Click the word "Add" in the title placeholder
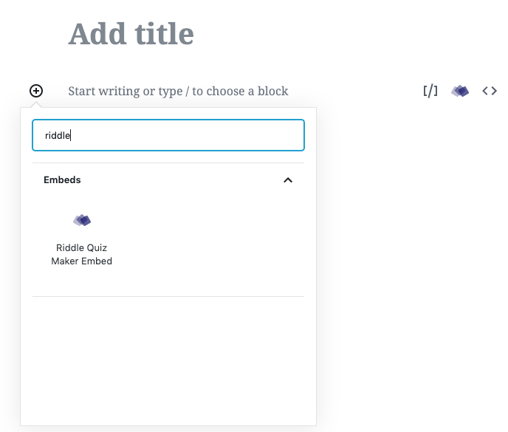Viewport: 508px width, 432px height. click(95, 34)
